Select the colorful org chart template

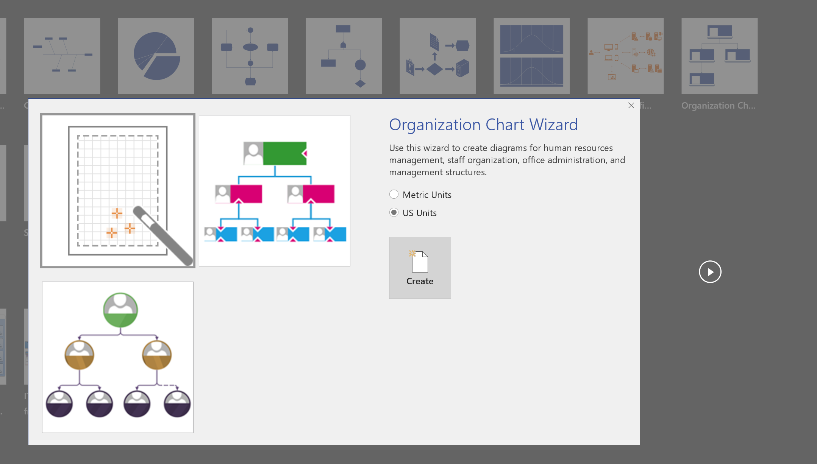[x=275, y=190]
